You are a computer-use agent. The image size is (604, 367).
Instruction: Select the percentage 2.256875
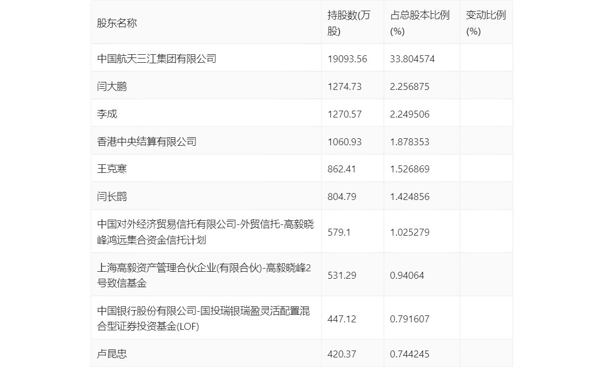410,87
